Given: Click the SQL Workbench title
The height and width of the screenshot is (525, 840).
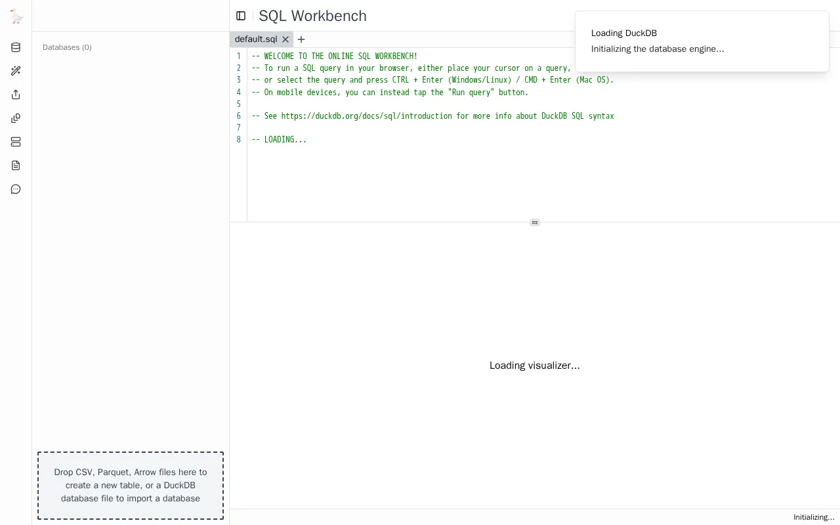Looking at the screenshot, I should 312,16.
